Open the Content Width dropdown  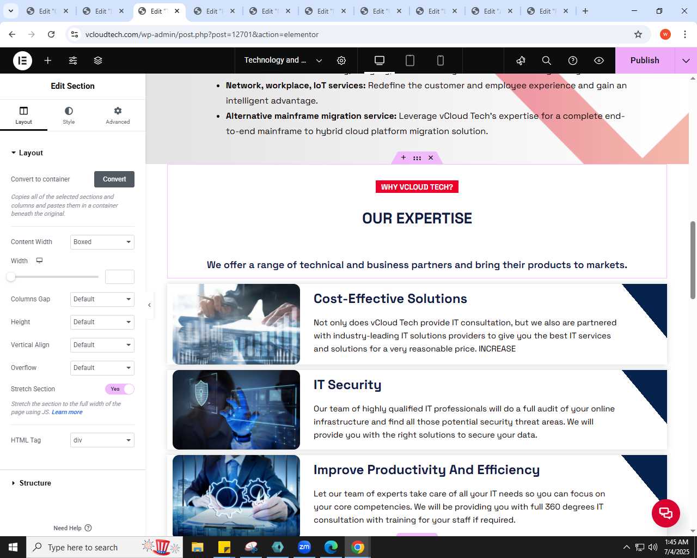click(102, 242)
